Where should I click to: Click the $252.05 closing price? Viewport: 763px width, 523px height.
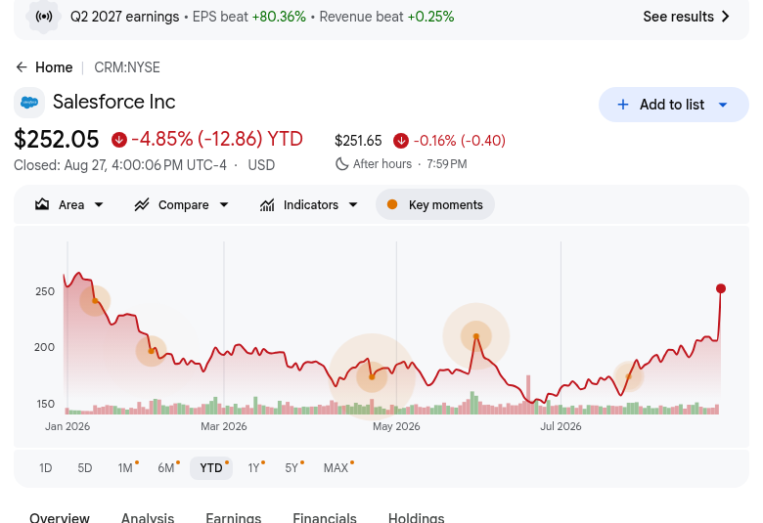coord(57,140)
